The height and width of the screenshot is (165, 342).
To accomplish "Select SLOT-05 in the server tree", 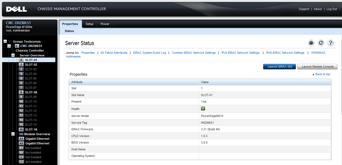I will [x=31, y=78].
